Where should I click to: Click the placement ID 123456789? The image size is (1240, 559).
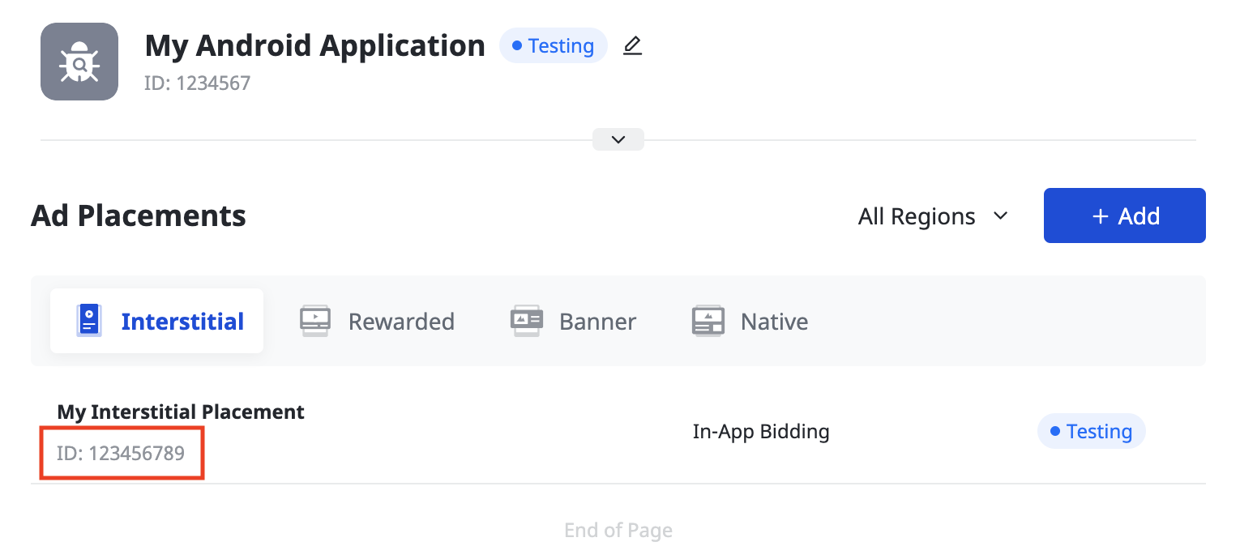(x=121, y=453)
